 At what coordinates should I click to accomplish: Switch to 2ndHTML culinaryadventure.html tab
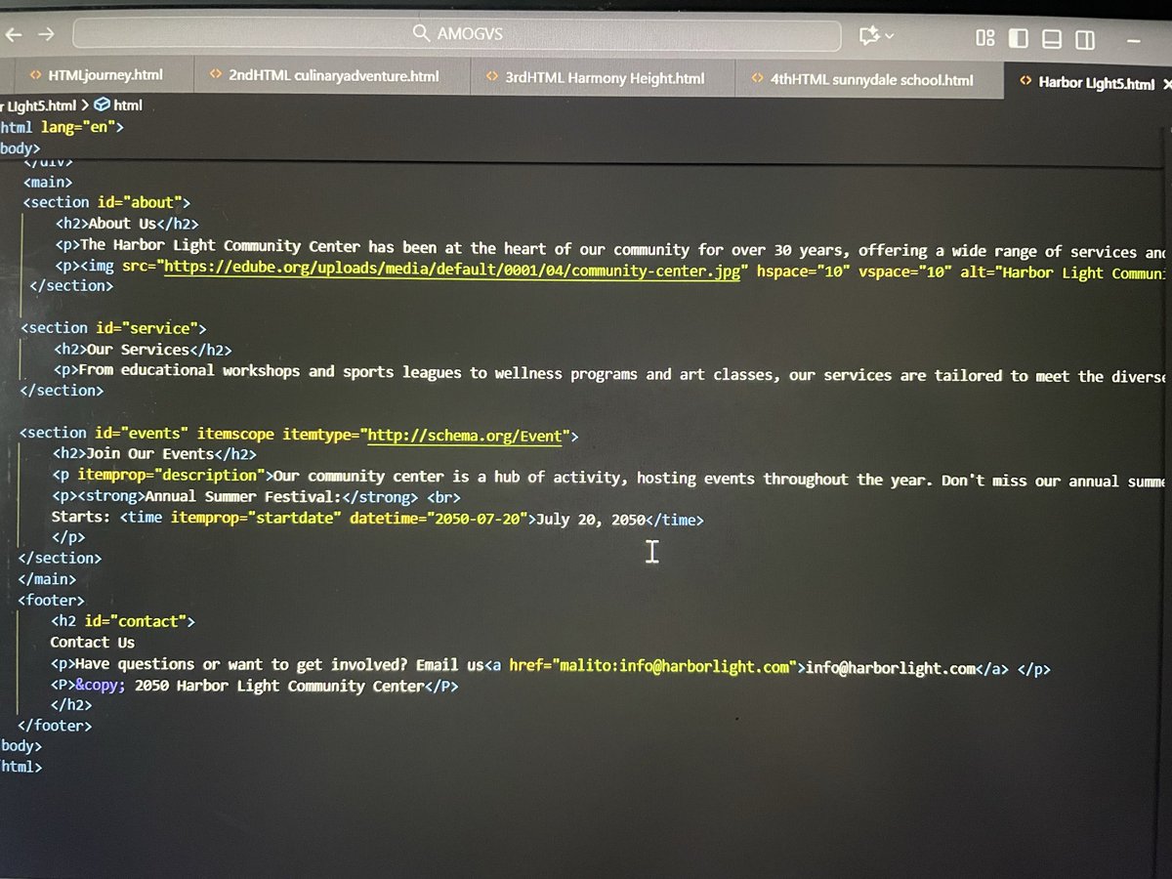(332, 75)
